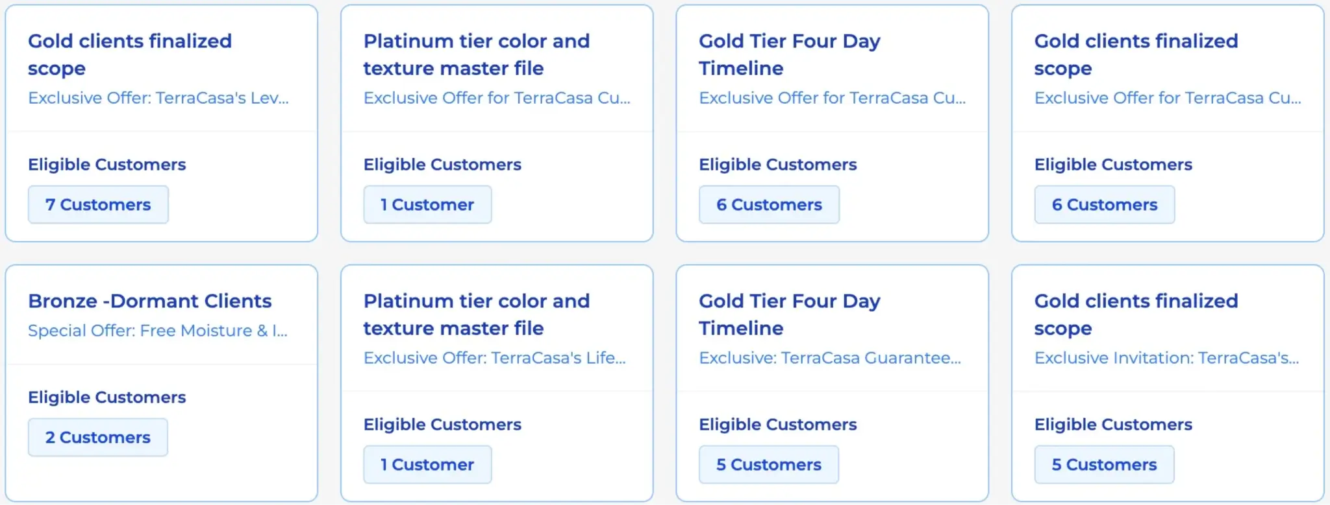Viewport: 1330px width, 505px height.
Task: Click Gold clients finalized scope title above Exclusive Invitation
Action: [x=1136, y=314]
